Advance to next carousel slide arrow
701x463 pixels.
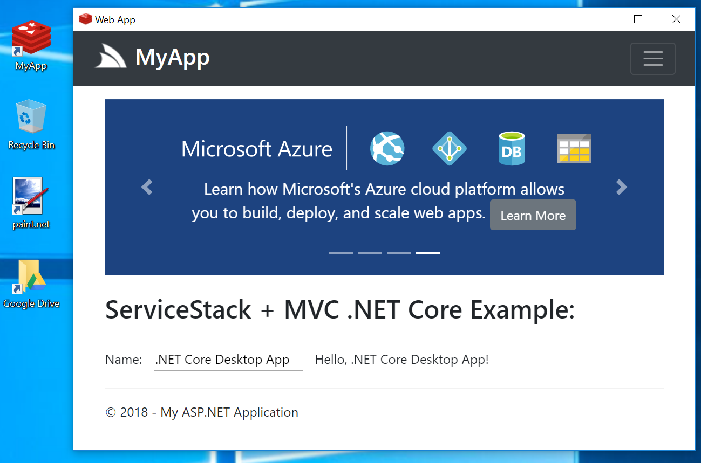[x=622, y=187]
